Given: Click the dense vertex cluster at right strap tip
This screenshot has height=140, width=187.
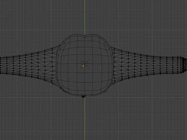Looking at the screenshot, I should point(184,65).
